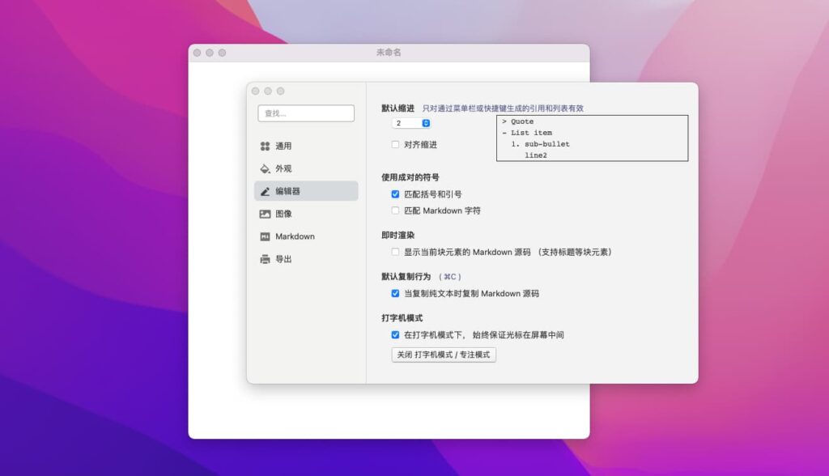Disable 当复制纯文本时复制 Markdown 源码
This screenshot has height=476, width=829.
395,294
